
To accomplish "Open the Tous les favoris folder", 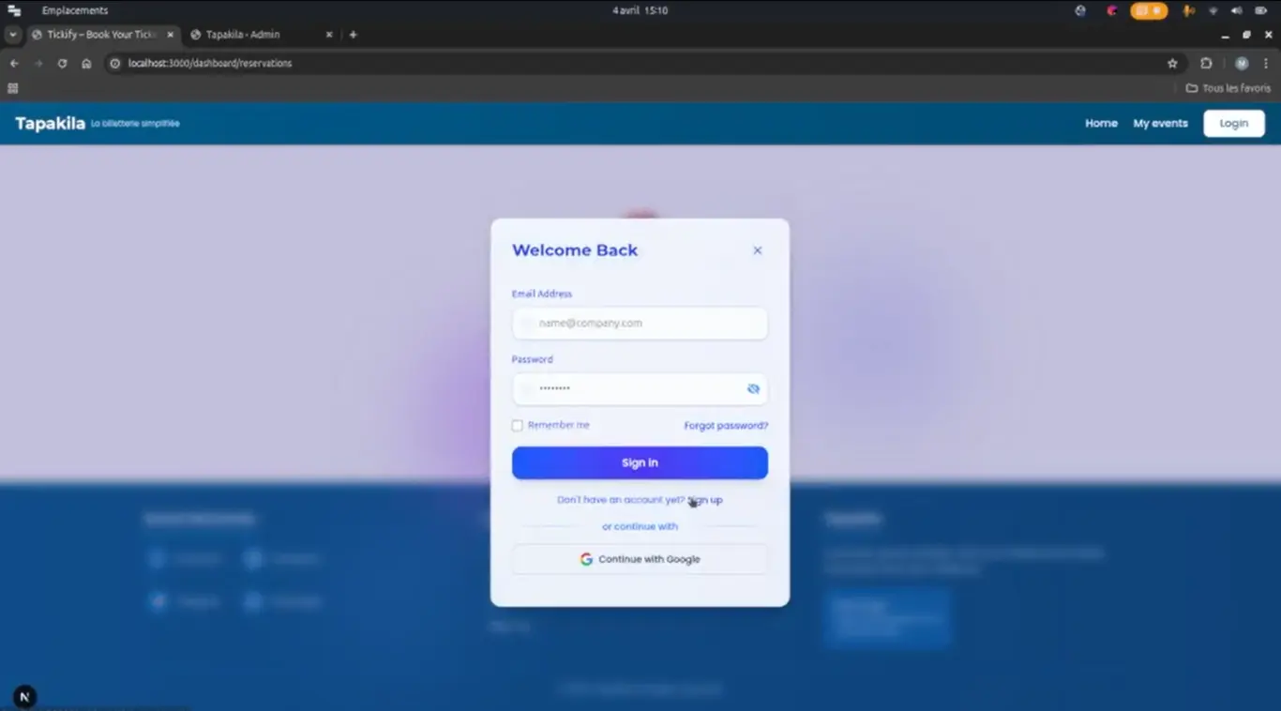I will tap(1228, 88).
